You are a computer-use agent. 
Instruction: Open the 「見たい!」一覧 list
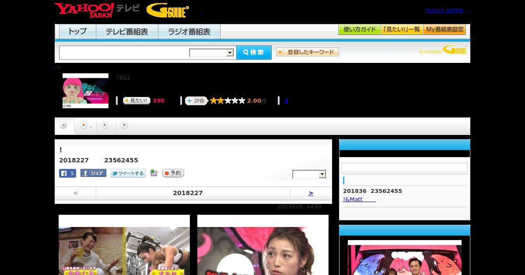(402, 30)
